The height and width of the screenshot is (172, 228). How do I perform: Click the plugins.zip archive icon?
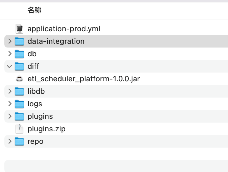[x=19, y=129]
